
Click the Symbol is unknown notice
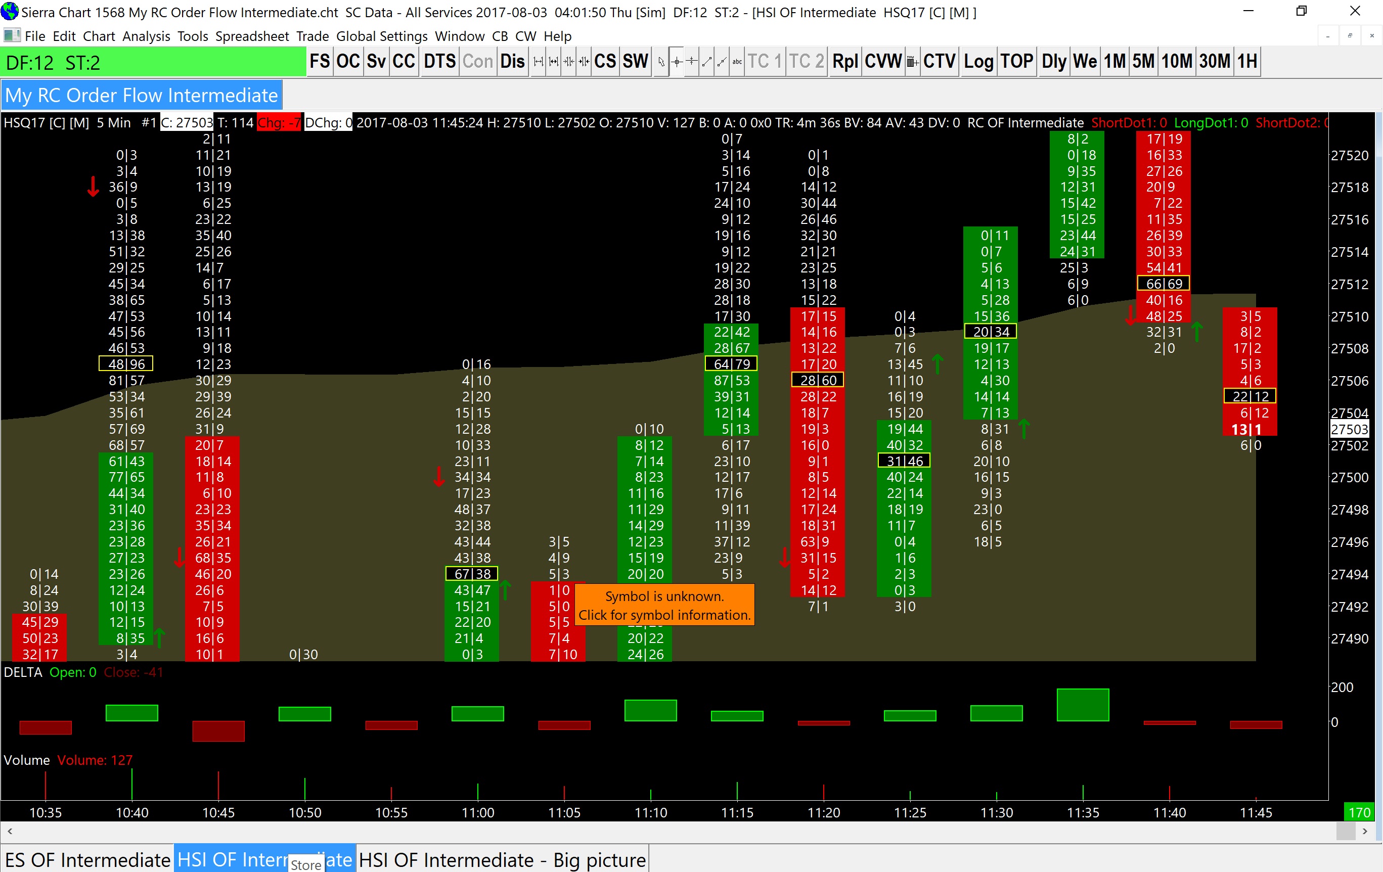click(x=664, y=605)
